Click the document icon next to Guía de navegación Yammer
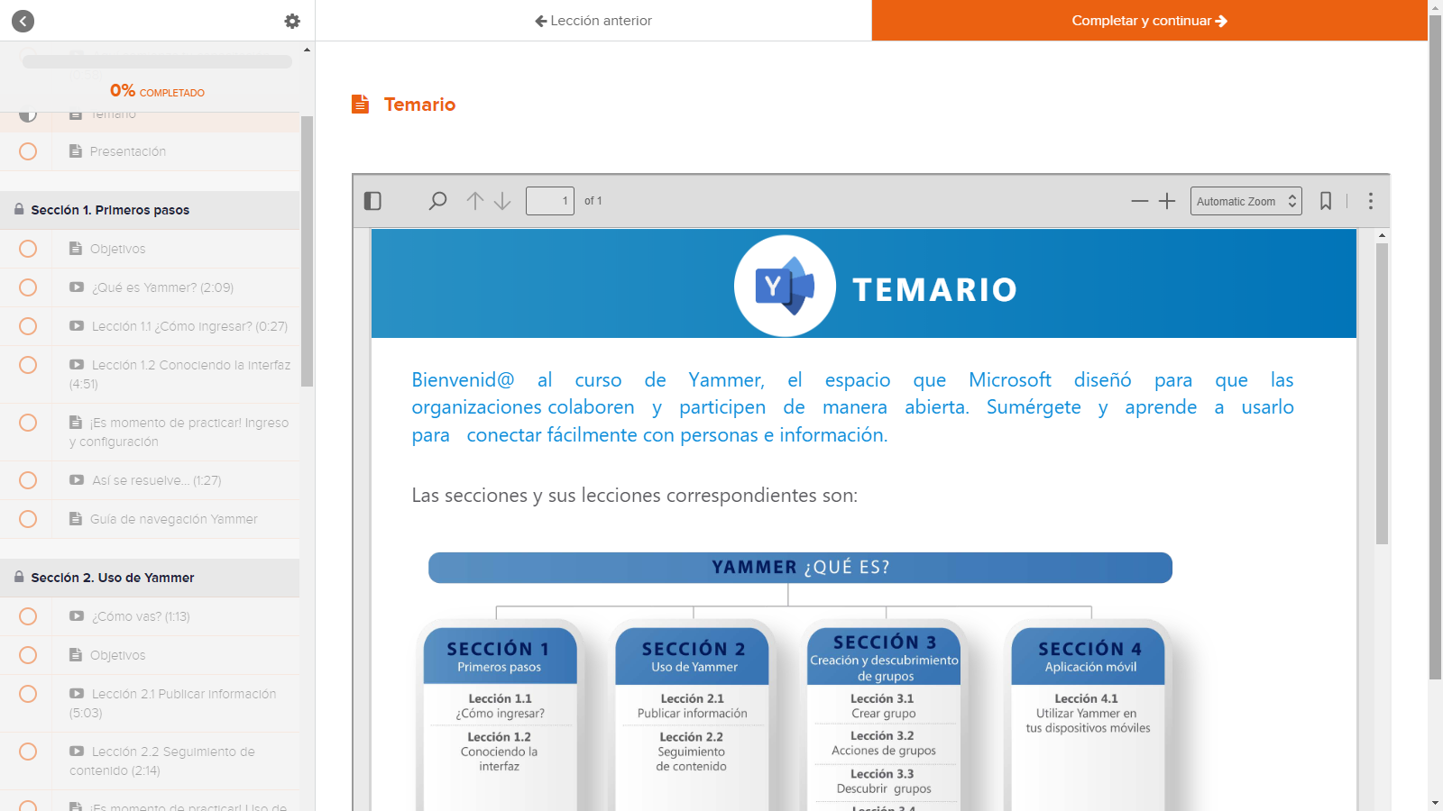 [76, 519]
